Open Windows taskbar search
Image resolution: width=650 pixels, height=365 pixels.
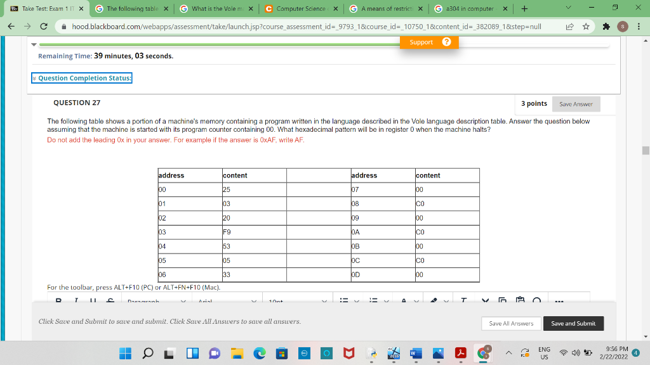147,353
